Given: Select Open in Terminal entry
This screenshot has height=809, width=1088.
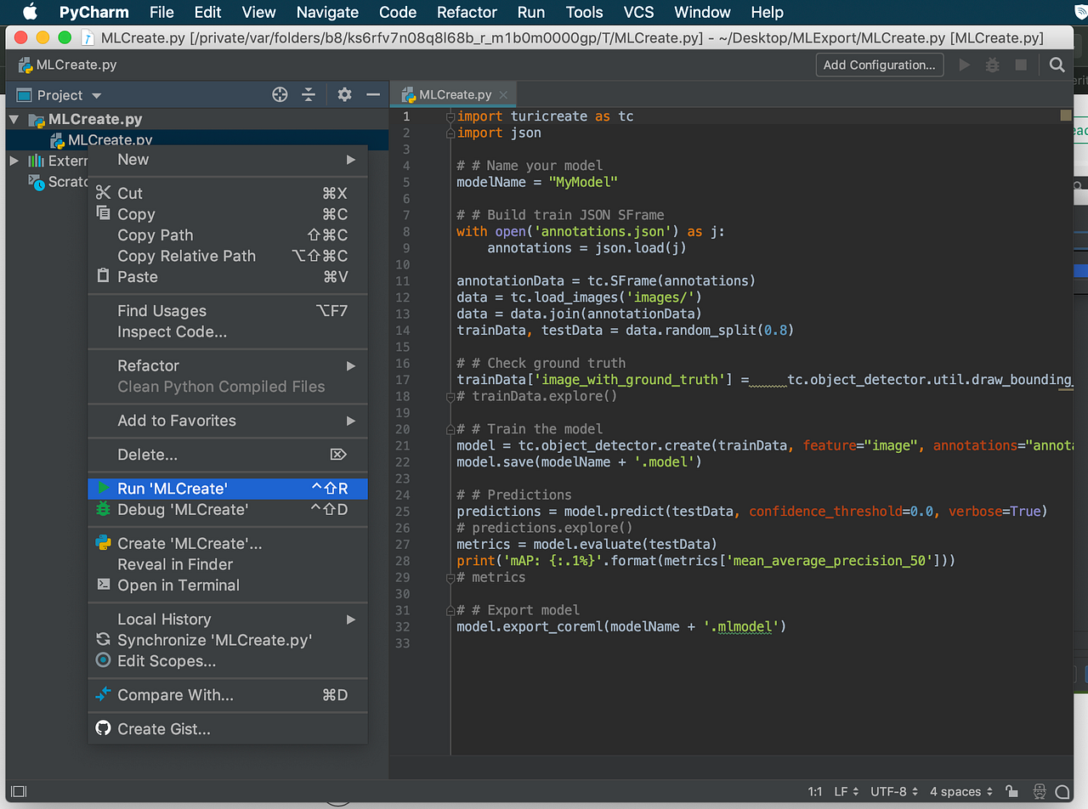Looking at the screenshot, I should (228, 585).
